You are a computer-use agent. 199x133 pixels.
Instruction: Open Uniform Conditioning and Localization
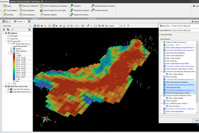pos(54,6)
